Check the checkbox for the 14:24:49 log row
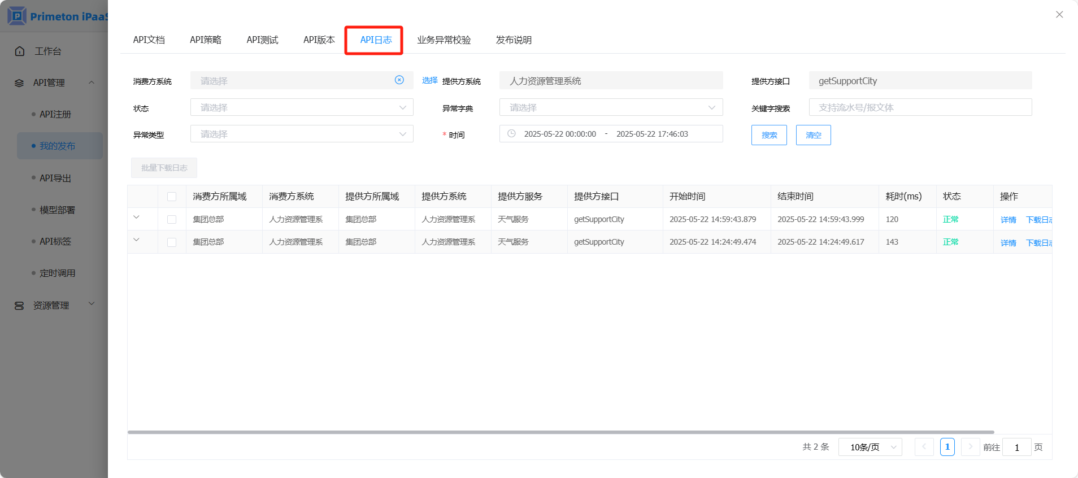 tap(172, 242)
